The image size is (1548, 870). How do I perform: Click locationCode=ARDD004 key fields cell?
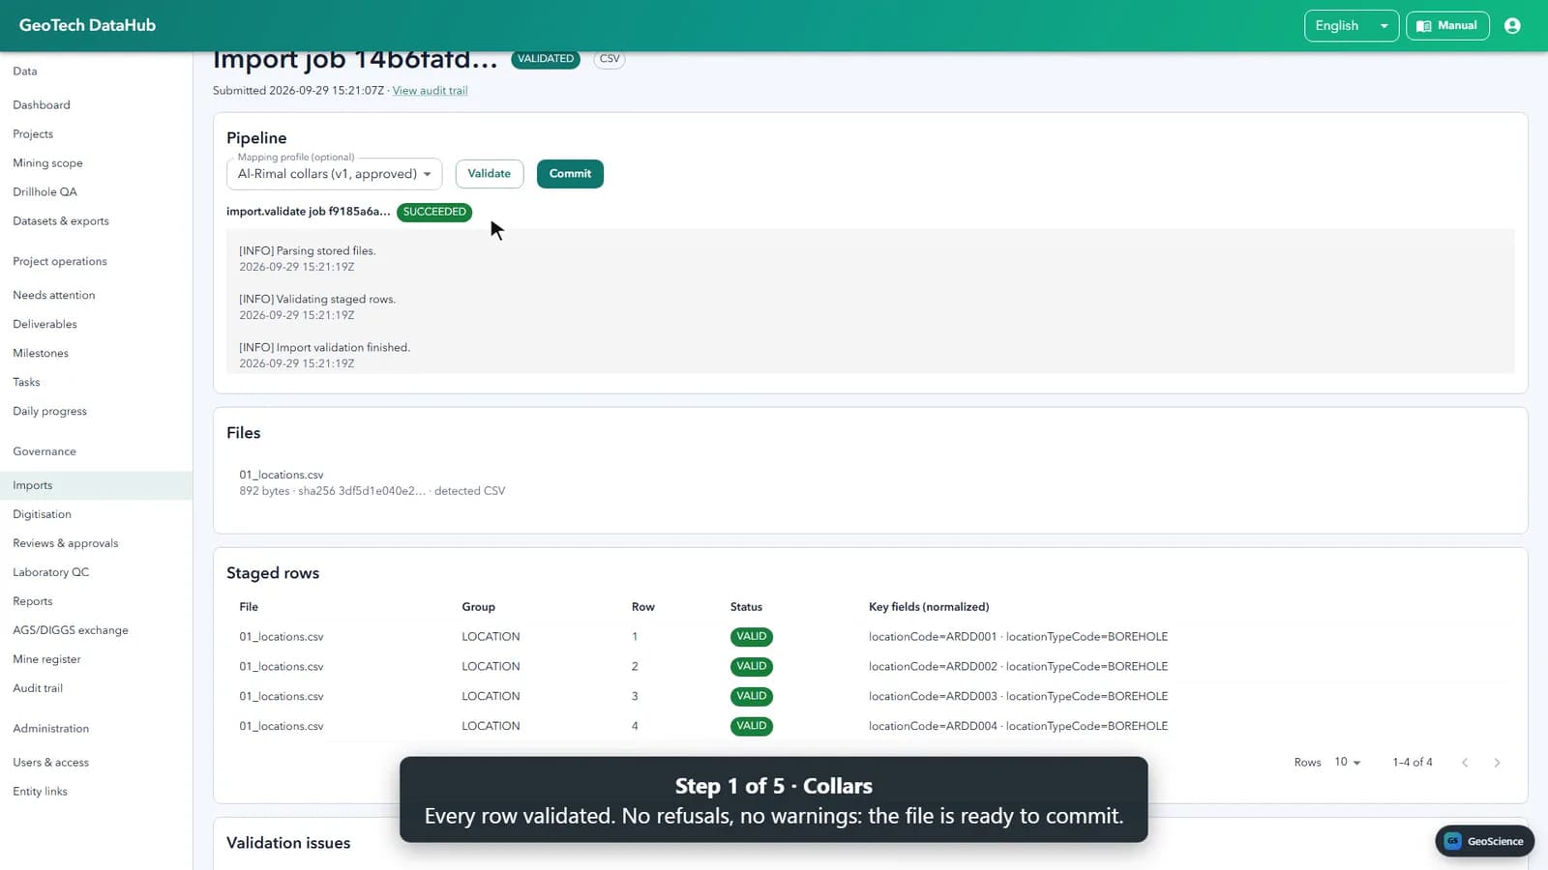point(1018,726)
